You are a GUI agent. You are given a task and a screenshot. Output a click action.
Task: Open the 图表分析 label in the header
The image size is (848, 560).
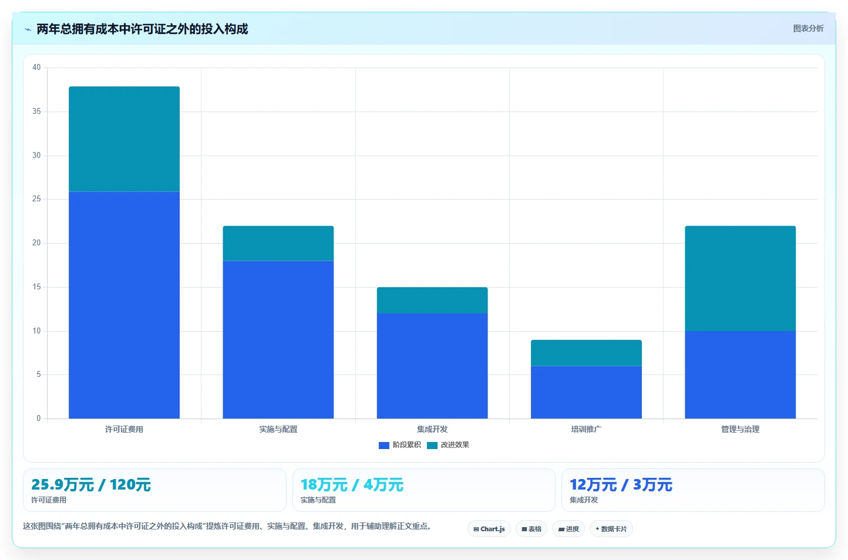tap(808, 28)
